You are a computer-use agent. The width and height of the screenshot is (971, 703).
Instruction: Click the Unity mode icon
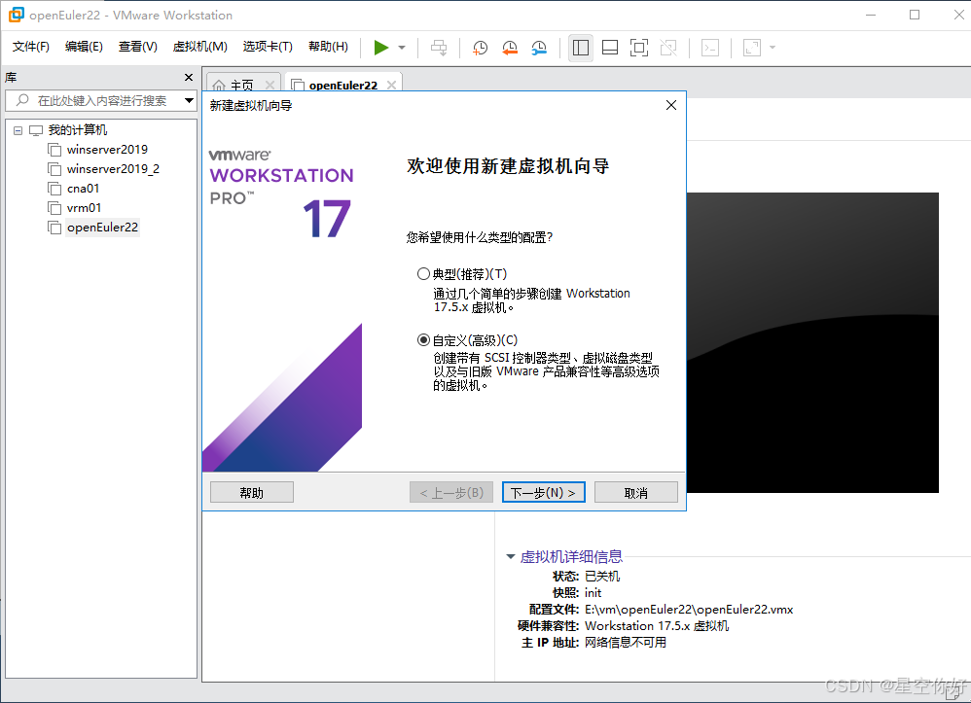point(668,48)
